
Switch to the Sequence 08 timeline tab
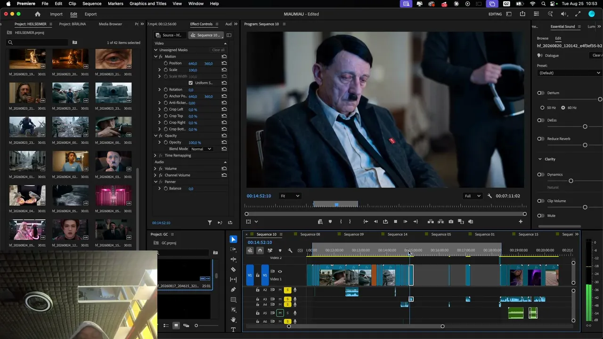[310, 234]
